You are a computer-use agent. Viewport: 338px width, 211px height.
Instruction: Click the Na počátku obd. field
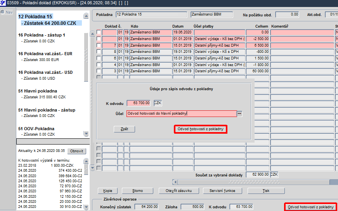(287, 14)
